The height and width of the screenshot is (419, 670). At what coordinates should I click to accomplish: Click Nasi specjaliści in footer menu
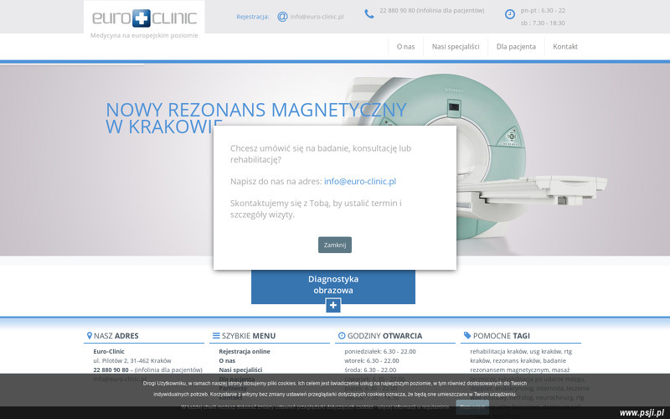(240, 370)
